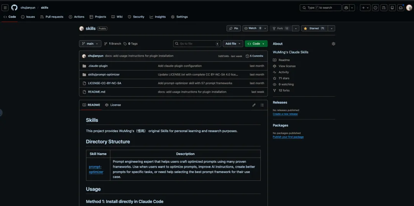Click the Readme link in About
This screenshot has width=414, height=206.
coord(281,60)
